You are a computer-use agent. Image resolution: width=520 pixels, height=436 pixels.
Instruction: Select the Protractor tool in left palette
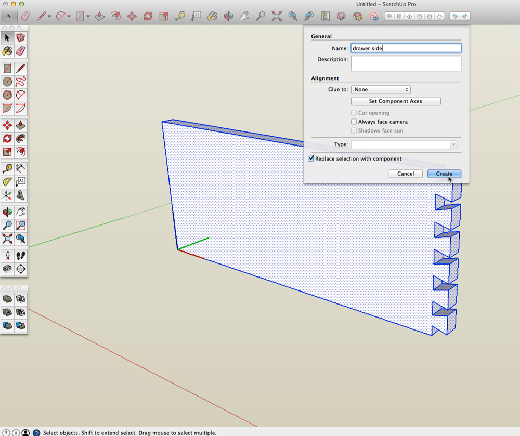tap(7, 182)
